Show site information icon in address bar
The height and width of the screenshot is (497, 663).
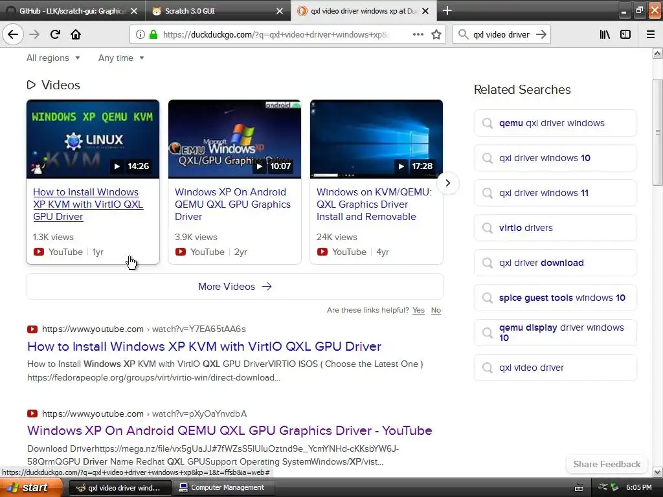coord(140,35)
